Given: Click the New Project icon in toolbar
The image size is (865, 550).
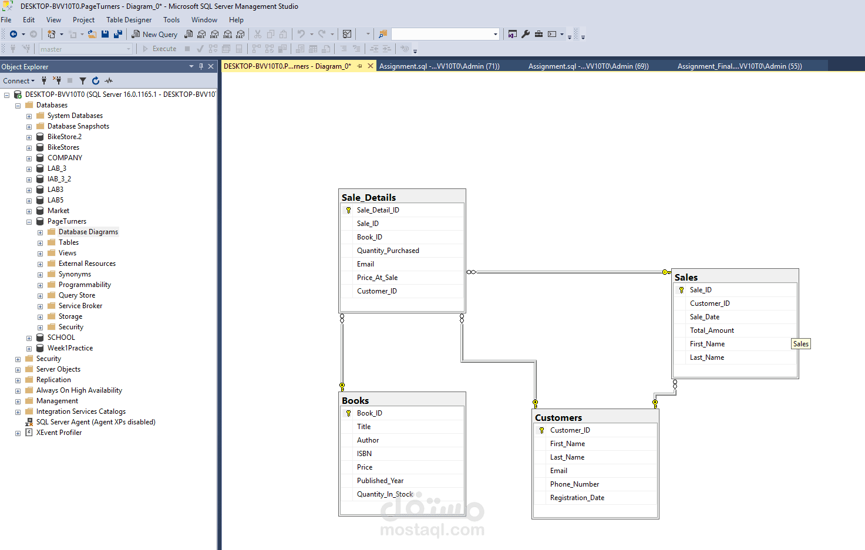Looking at the screenshot, I should click(52, 34).
